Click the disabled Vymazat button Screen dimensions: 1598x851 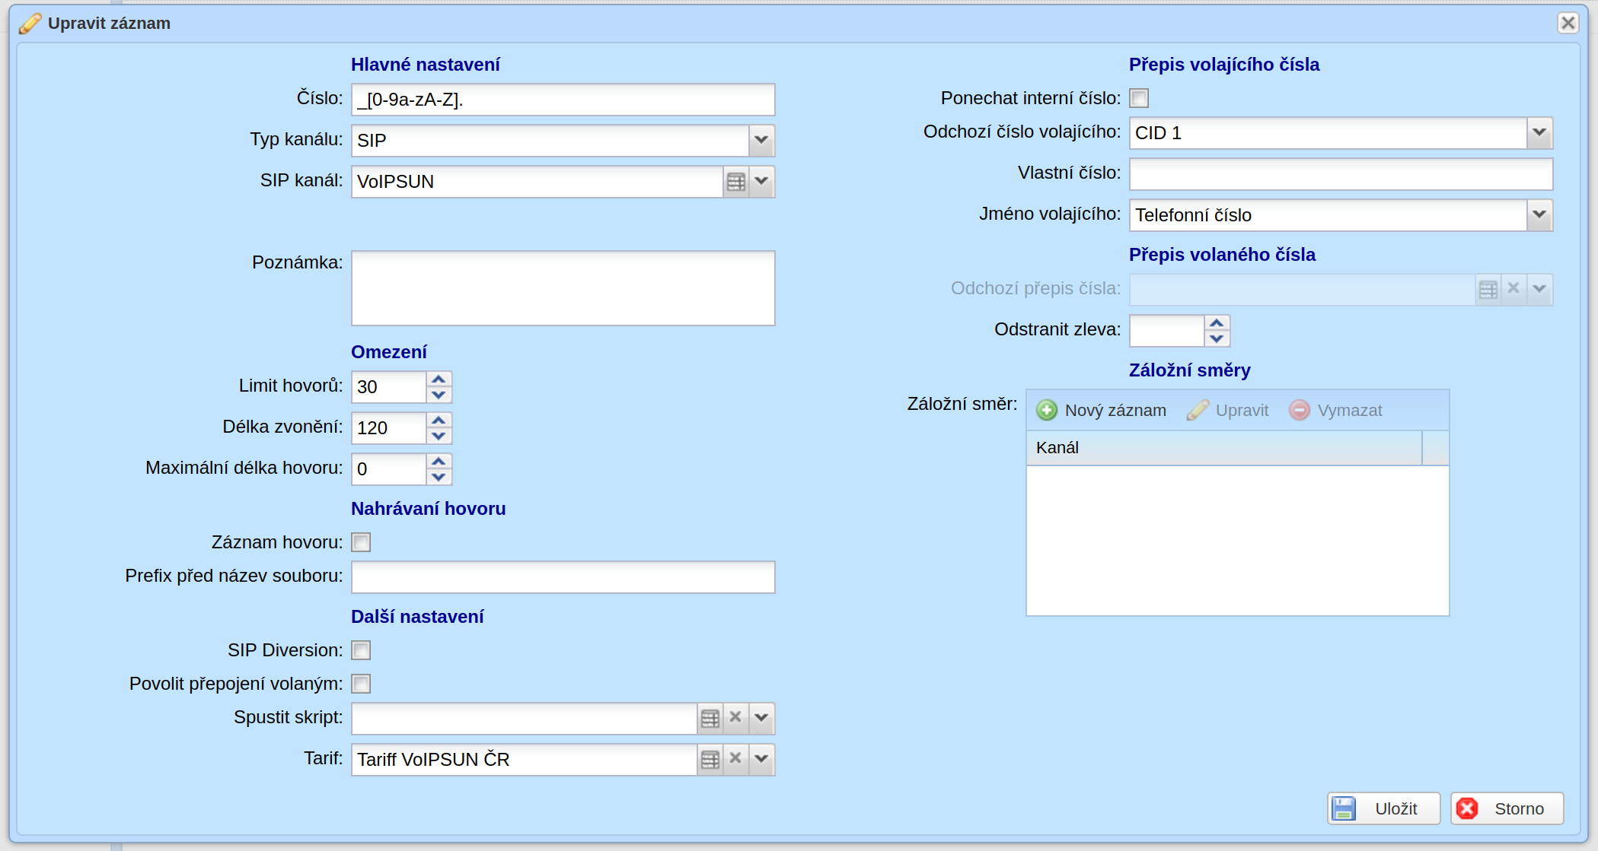click(x=1335, y=411)
